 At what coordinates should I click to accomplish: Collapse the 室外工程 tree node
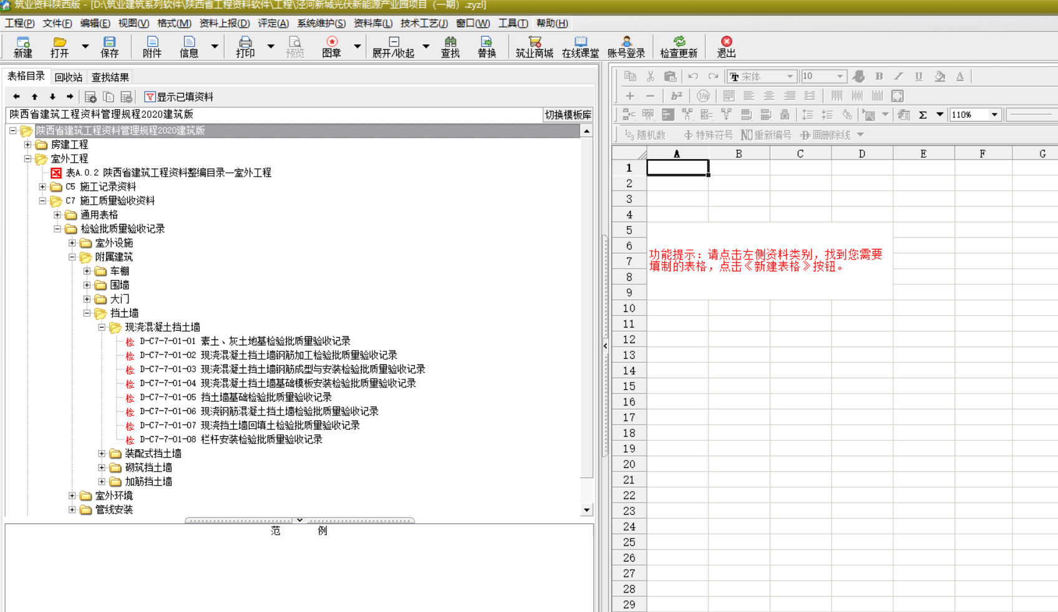[27, 158]
